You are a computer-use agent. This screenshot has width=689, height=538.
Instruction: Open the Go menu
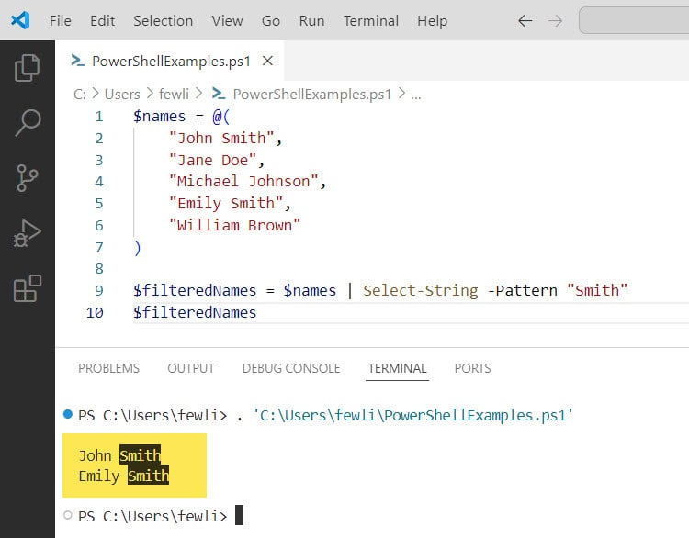271,20
